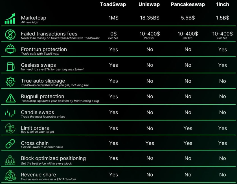Click the Rugpull protection feature title
The image size is (237, 184).
coord(42,97)
